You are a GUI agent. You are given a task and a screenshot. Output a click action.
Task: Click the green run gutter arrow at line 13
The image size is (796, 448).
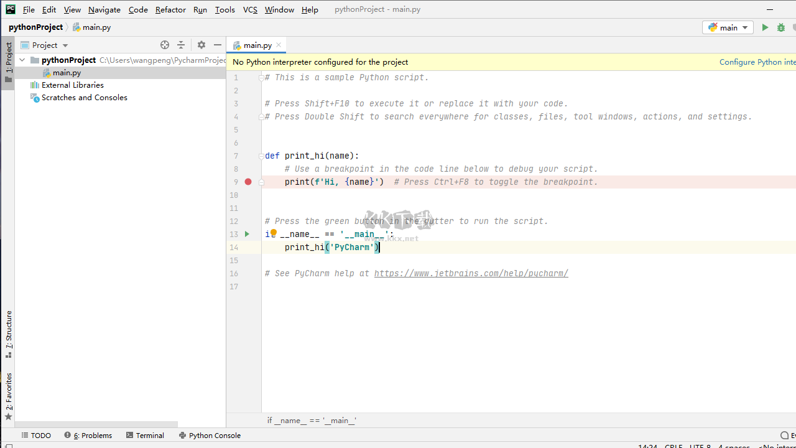click(247, 234)
